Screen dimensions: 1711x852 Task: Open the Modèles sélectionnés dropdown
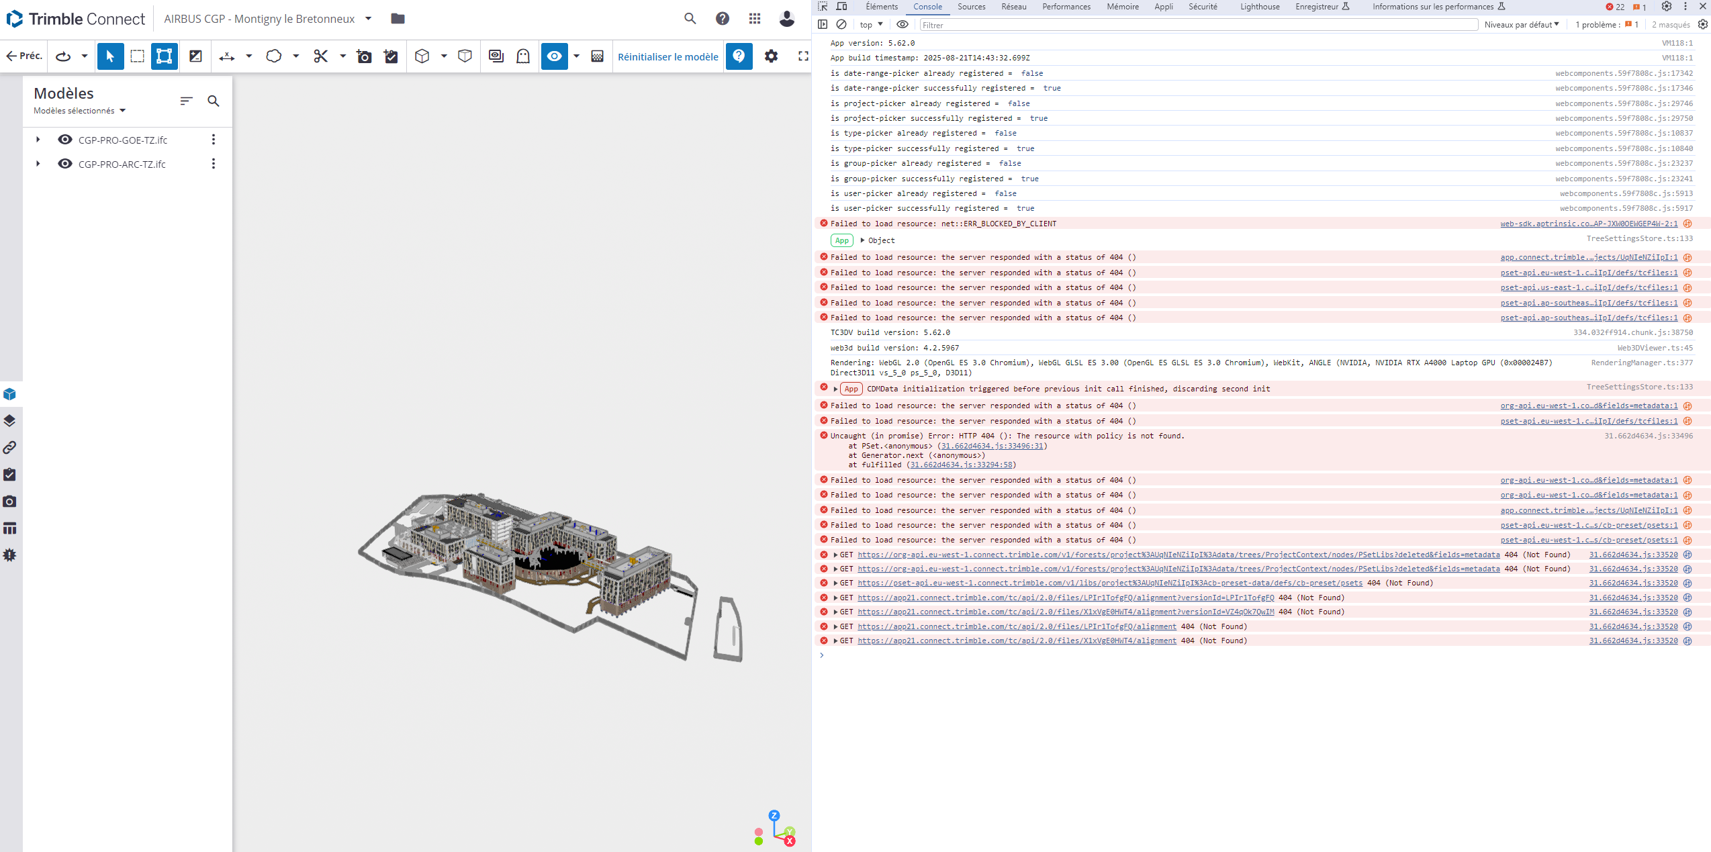coord(80,111)
